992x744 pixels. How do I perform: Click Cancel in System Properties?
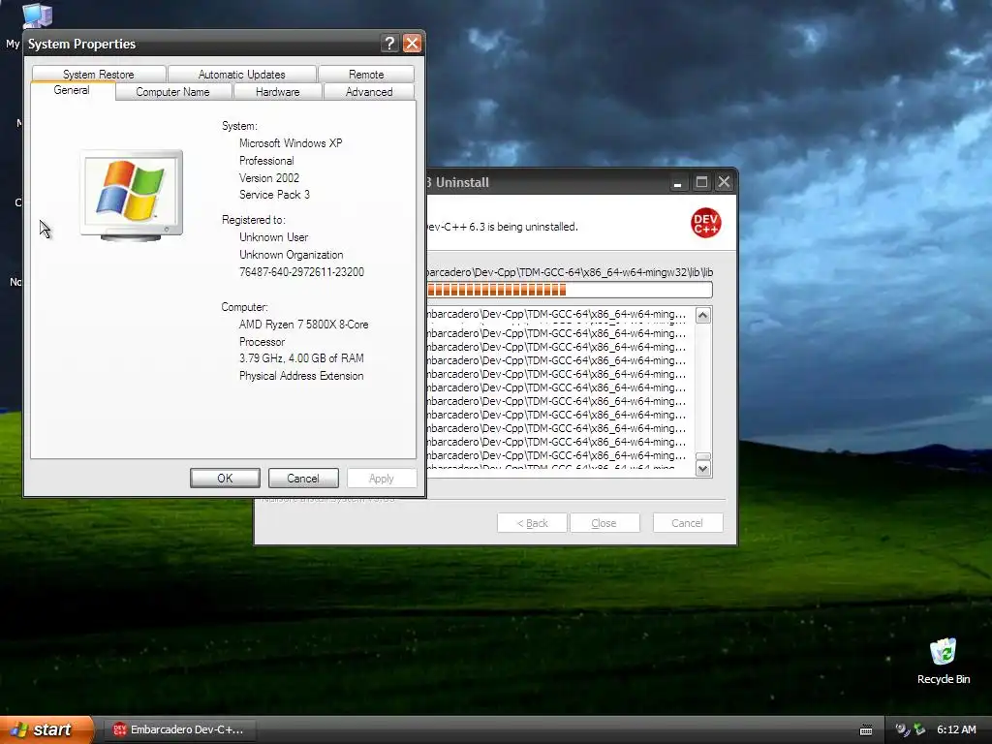tap(303, 479)
